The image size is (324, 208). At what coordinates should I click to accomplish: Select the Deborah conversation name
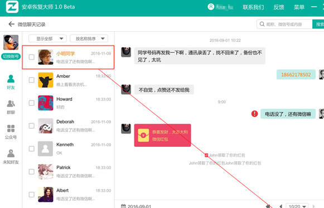(65, 122)
